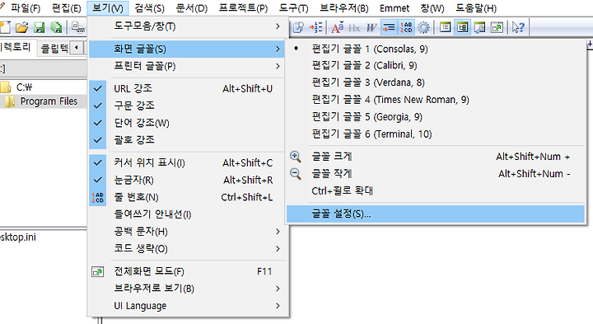This screenshot has height=324, width=593.
Task: Open preferences via the gear icon
Action: (x=423, y=27)
